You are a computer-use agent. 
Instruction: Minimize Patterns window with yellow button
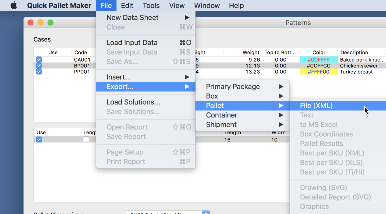[x=40, y=22]
